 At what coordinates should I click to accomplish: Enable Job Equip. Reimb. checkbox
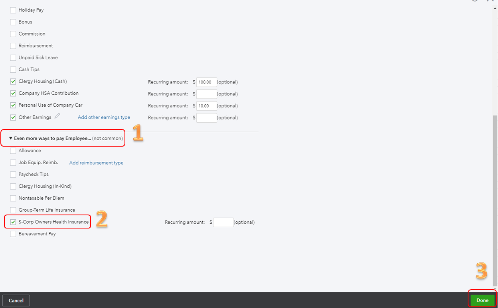point(13,163)
